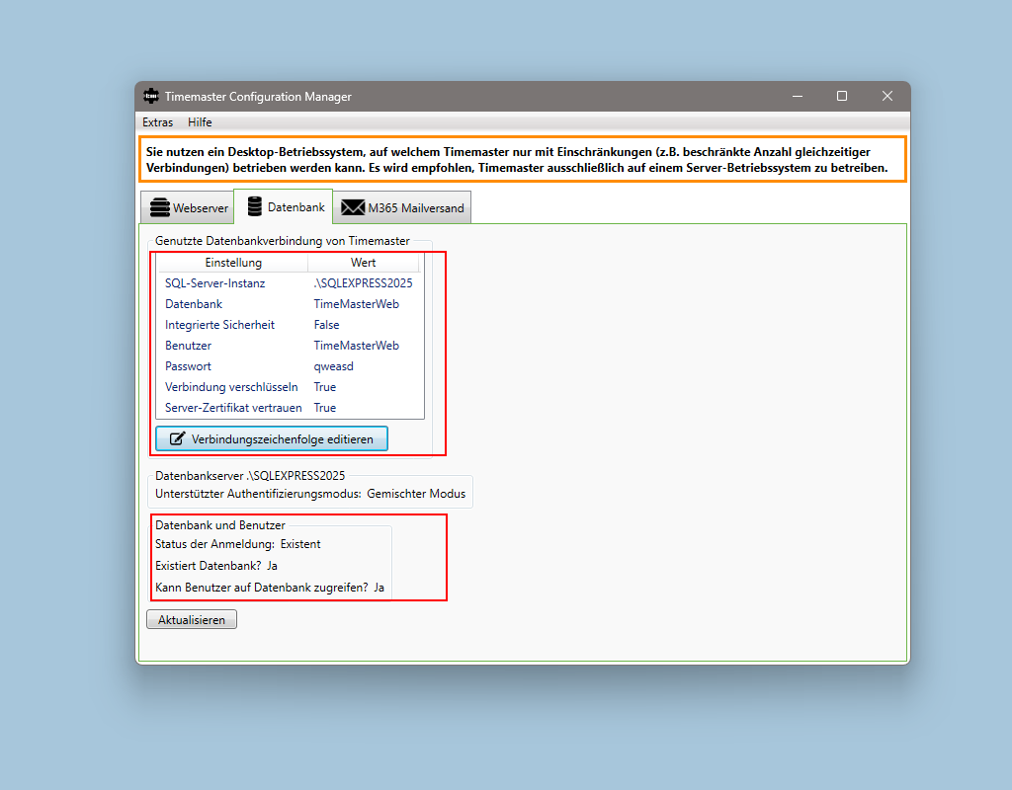This screenshot has width=1012, height=790.
Task: Click the Wert column header
Action: point(363,263)
